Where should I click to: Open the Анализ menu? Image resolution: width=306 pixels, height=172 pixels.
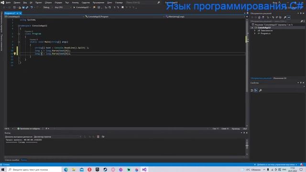(75, 2)
